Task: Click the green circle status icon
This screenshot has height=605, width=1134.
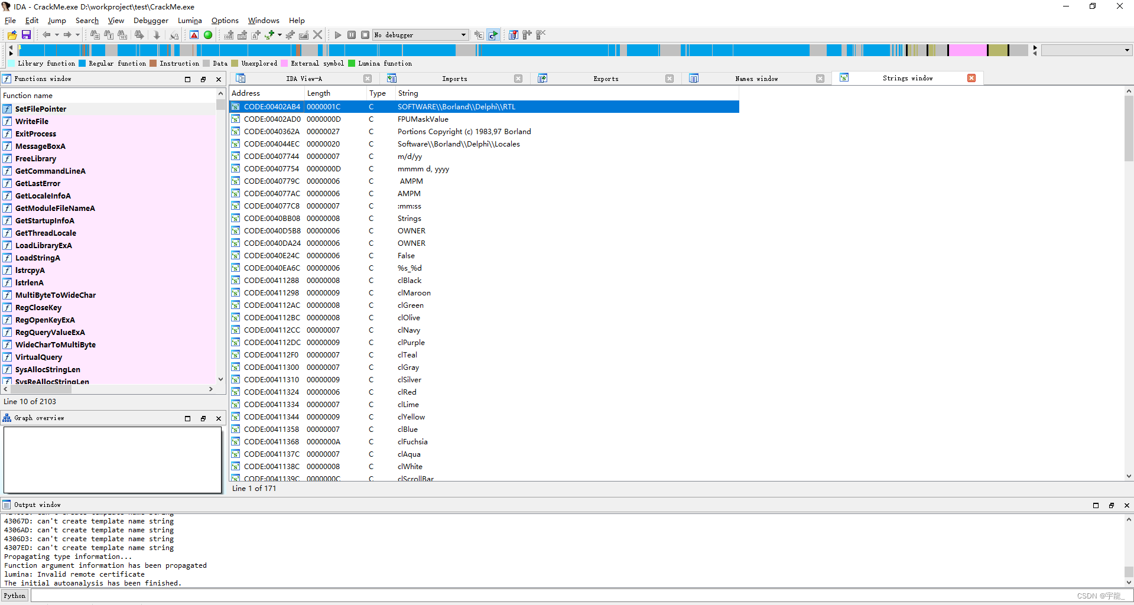Action: (x=208, y=35)
